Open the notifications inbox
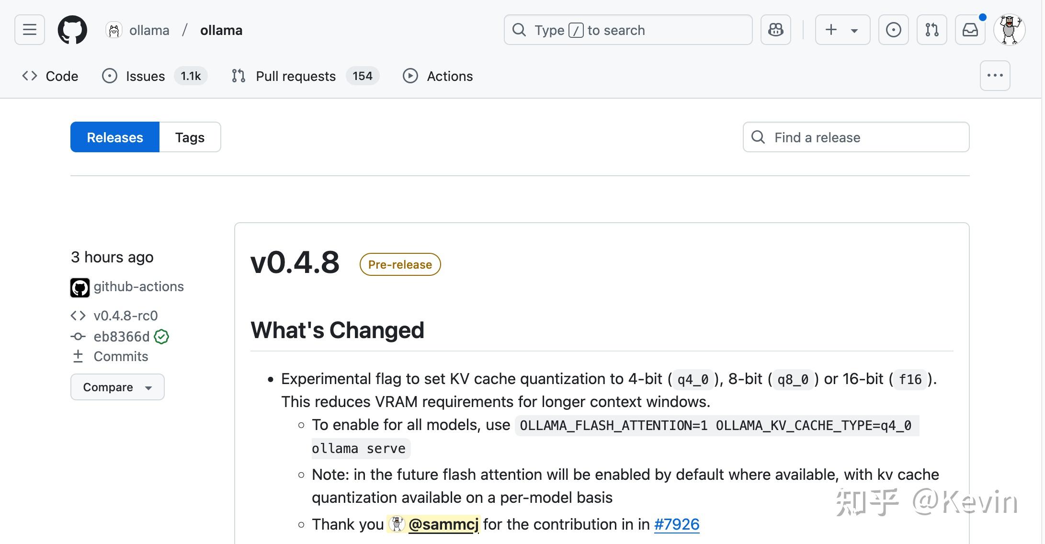 click(970, 30)
